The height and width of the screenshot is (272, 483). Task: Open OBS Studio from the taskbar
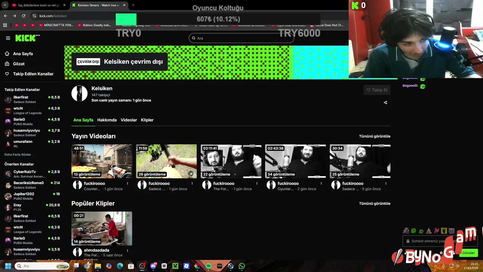point(142,266)
